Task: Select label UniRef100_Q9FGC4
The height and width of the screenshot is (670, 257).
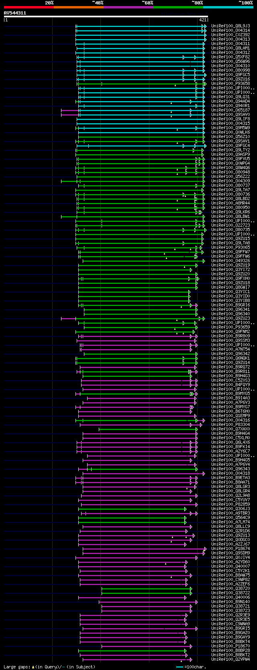Action: point(230,145)
